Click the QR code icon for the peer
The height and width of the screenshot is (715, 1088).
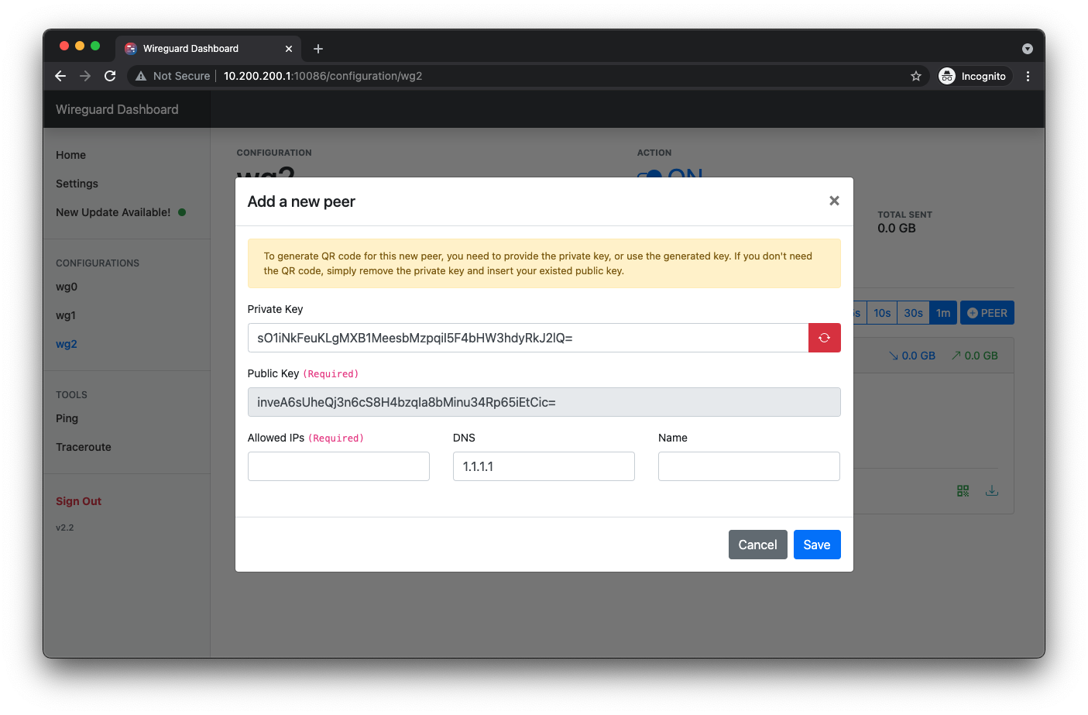click(x=963, y=490)
